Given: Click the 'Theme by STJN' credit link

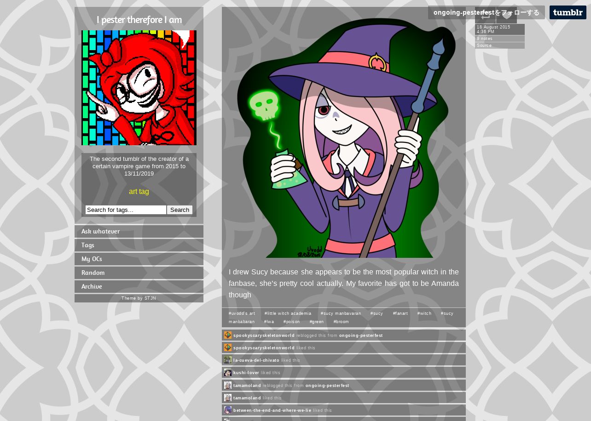Looking at the screenshot, I should [x=139, y=298].
